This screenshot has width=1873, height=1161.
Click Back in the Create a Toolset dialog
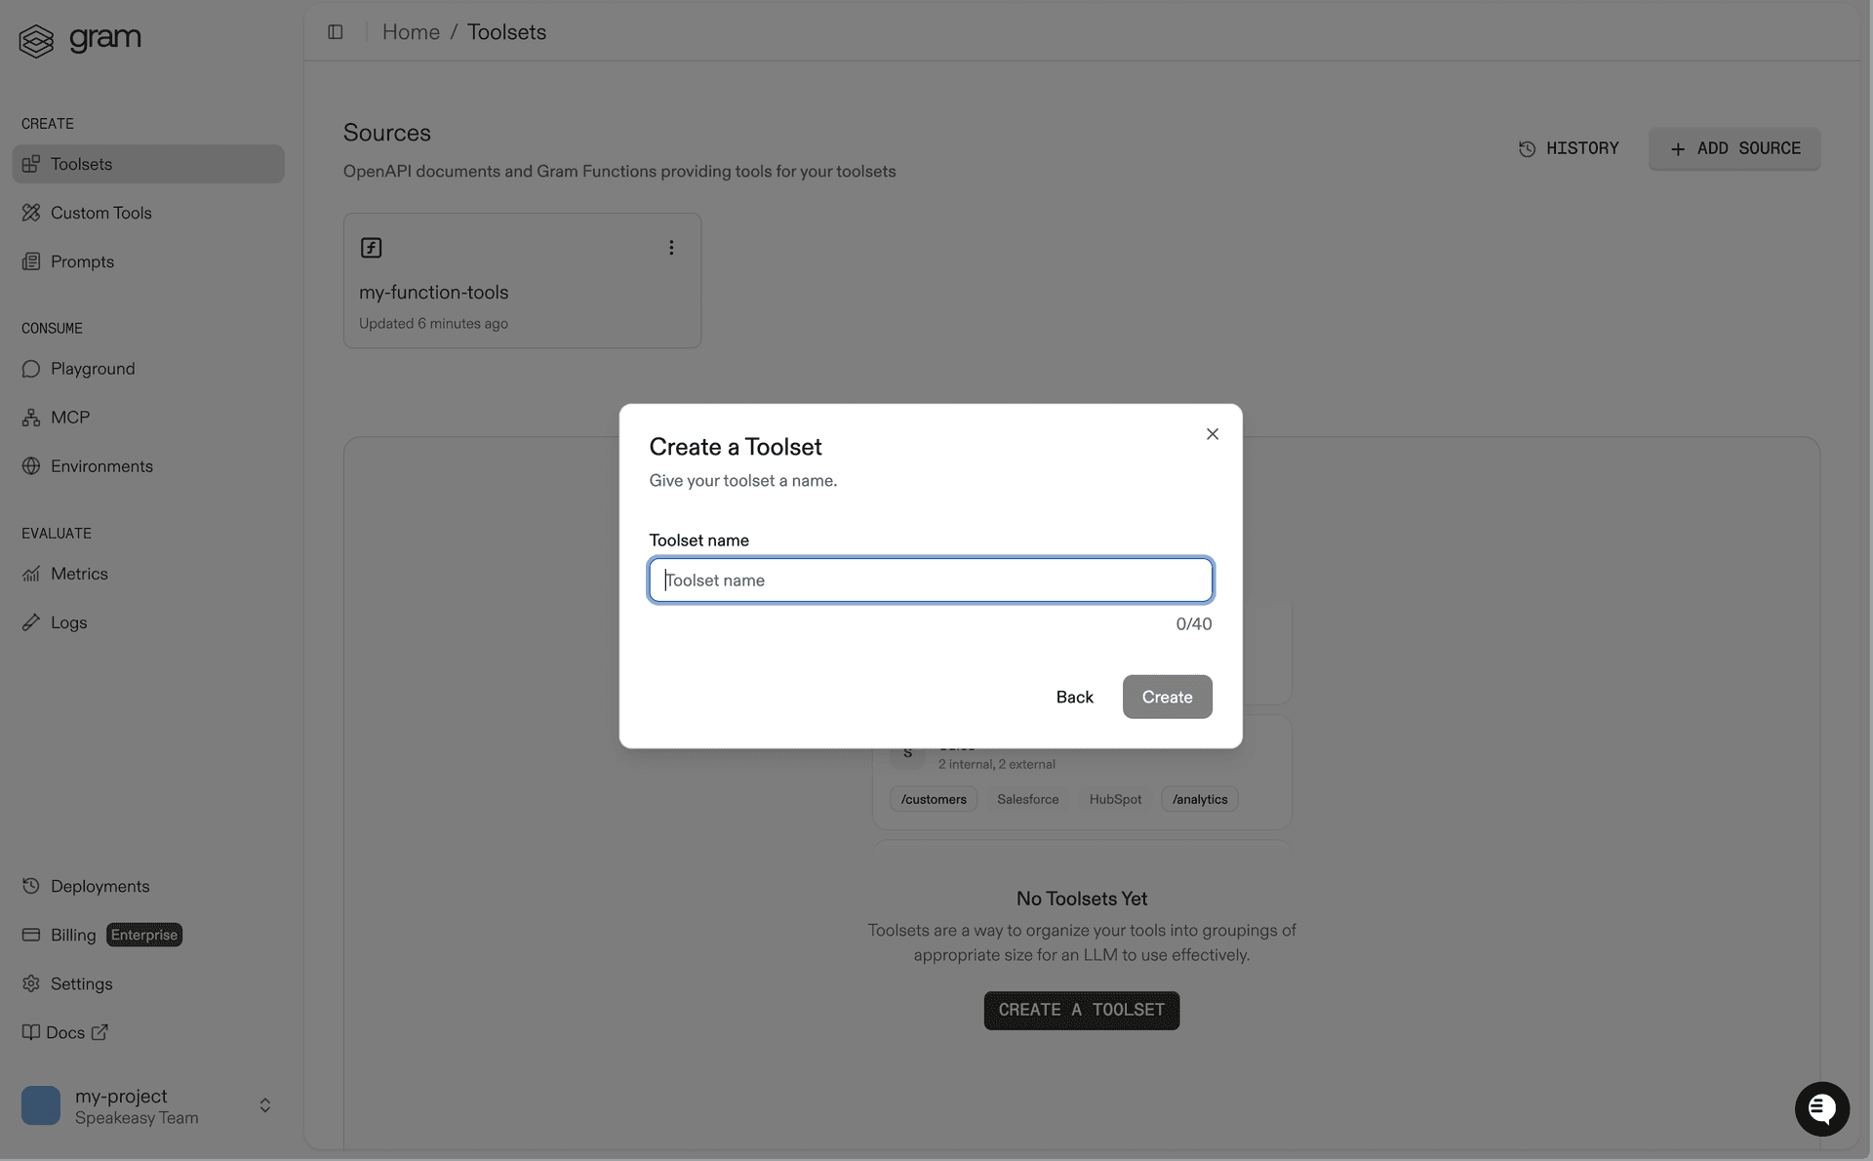pyautogui.click(x=1074, y=697)
